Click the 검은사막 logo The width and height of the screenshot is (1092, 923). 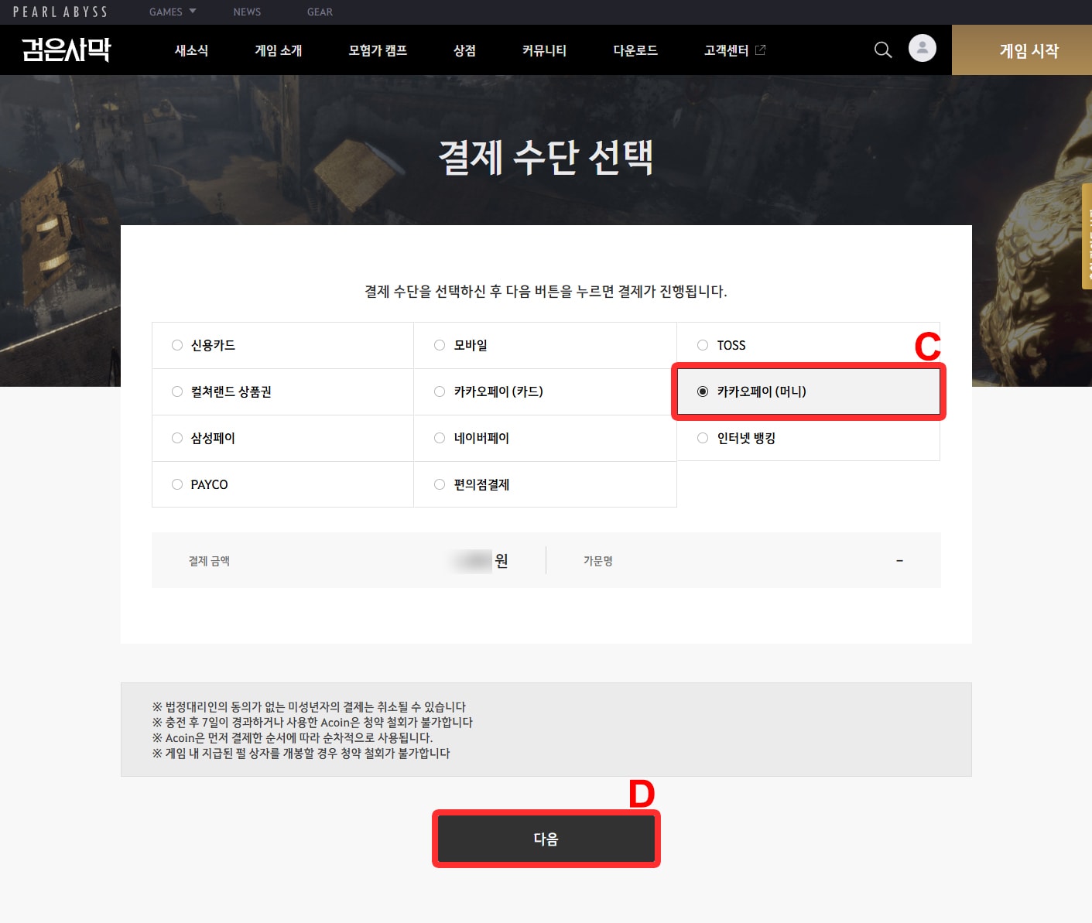point(67,50)
